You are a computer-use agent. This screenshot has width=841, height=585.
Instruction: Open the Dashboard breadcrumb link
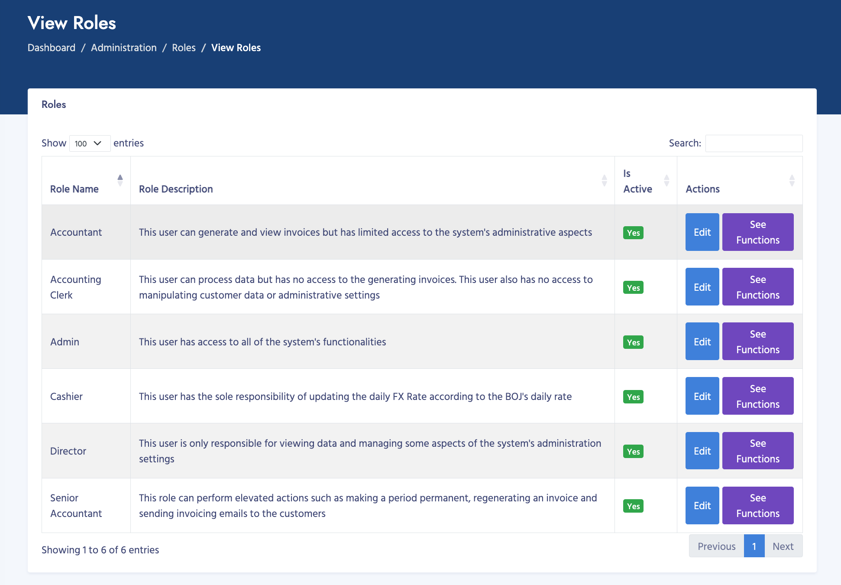[x=51, y=48]
